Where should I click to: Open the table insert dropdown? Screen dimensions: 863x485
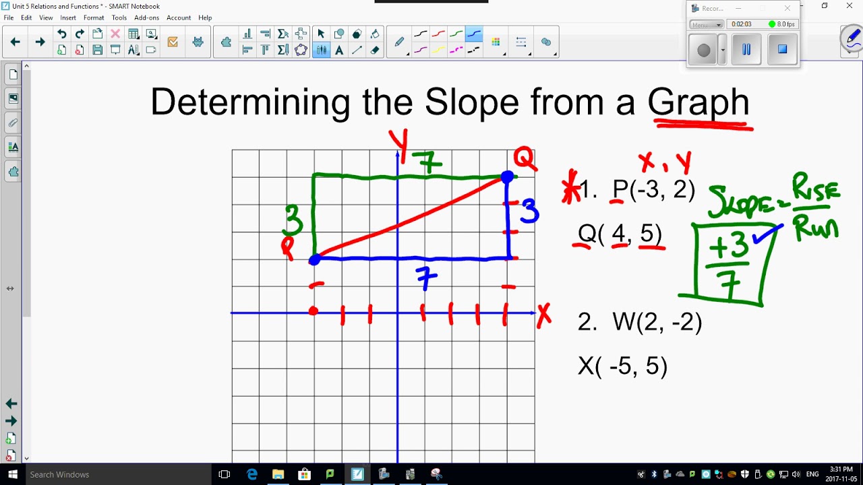[133, 34]
